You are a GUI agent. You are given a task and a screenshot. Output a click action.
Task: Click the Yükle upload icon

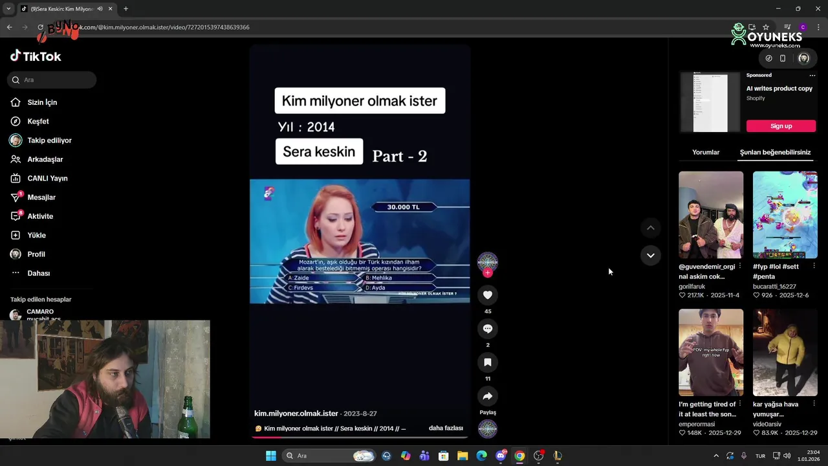[x=16, y=235]
